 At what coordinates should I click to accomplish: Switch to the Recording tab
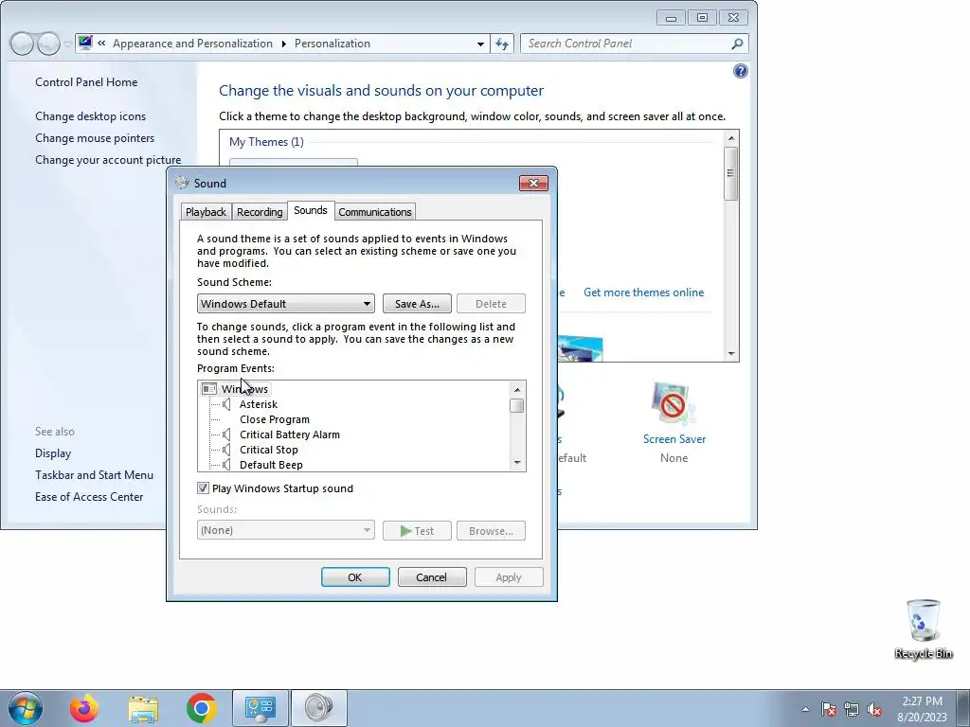pos(260,212)
